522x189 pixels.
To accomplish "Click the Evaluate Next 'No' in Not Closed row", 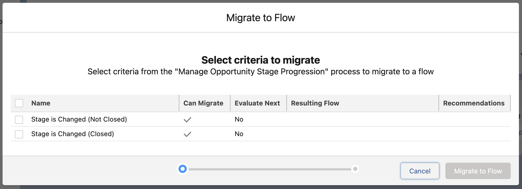I will pyautogui.click(x=239, y=119).
